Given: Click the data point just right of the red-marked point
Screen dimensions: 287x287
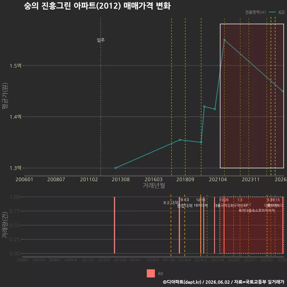Looking at the screenshot, I should [215, 109].
